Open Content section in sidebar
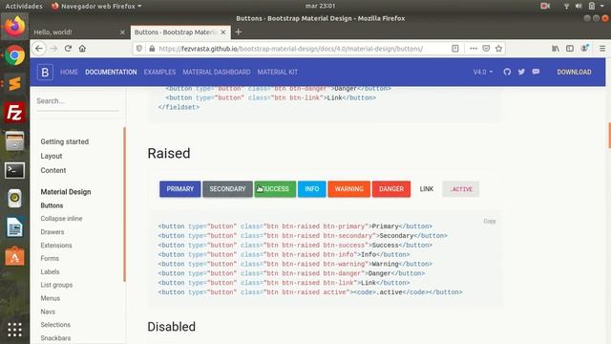Image resolution: width=611 pixels, height=344 pixels. click(x=53, y=170)
